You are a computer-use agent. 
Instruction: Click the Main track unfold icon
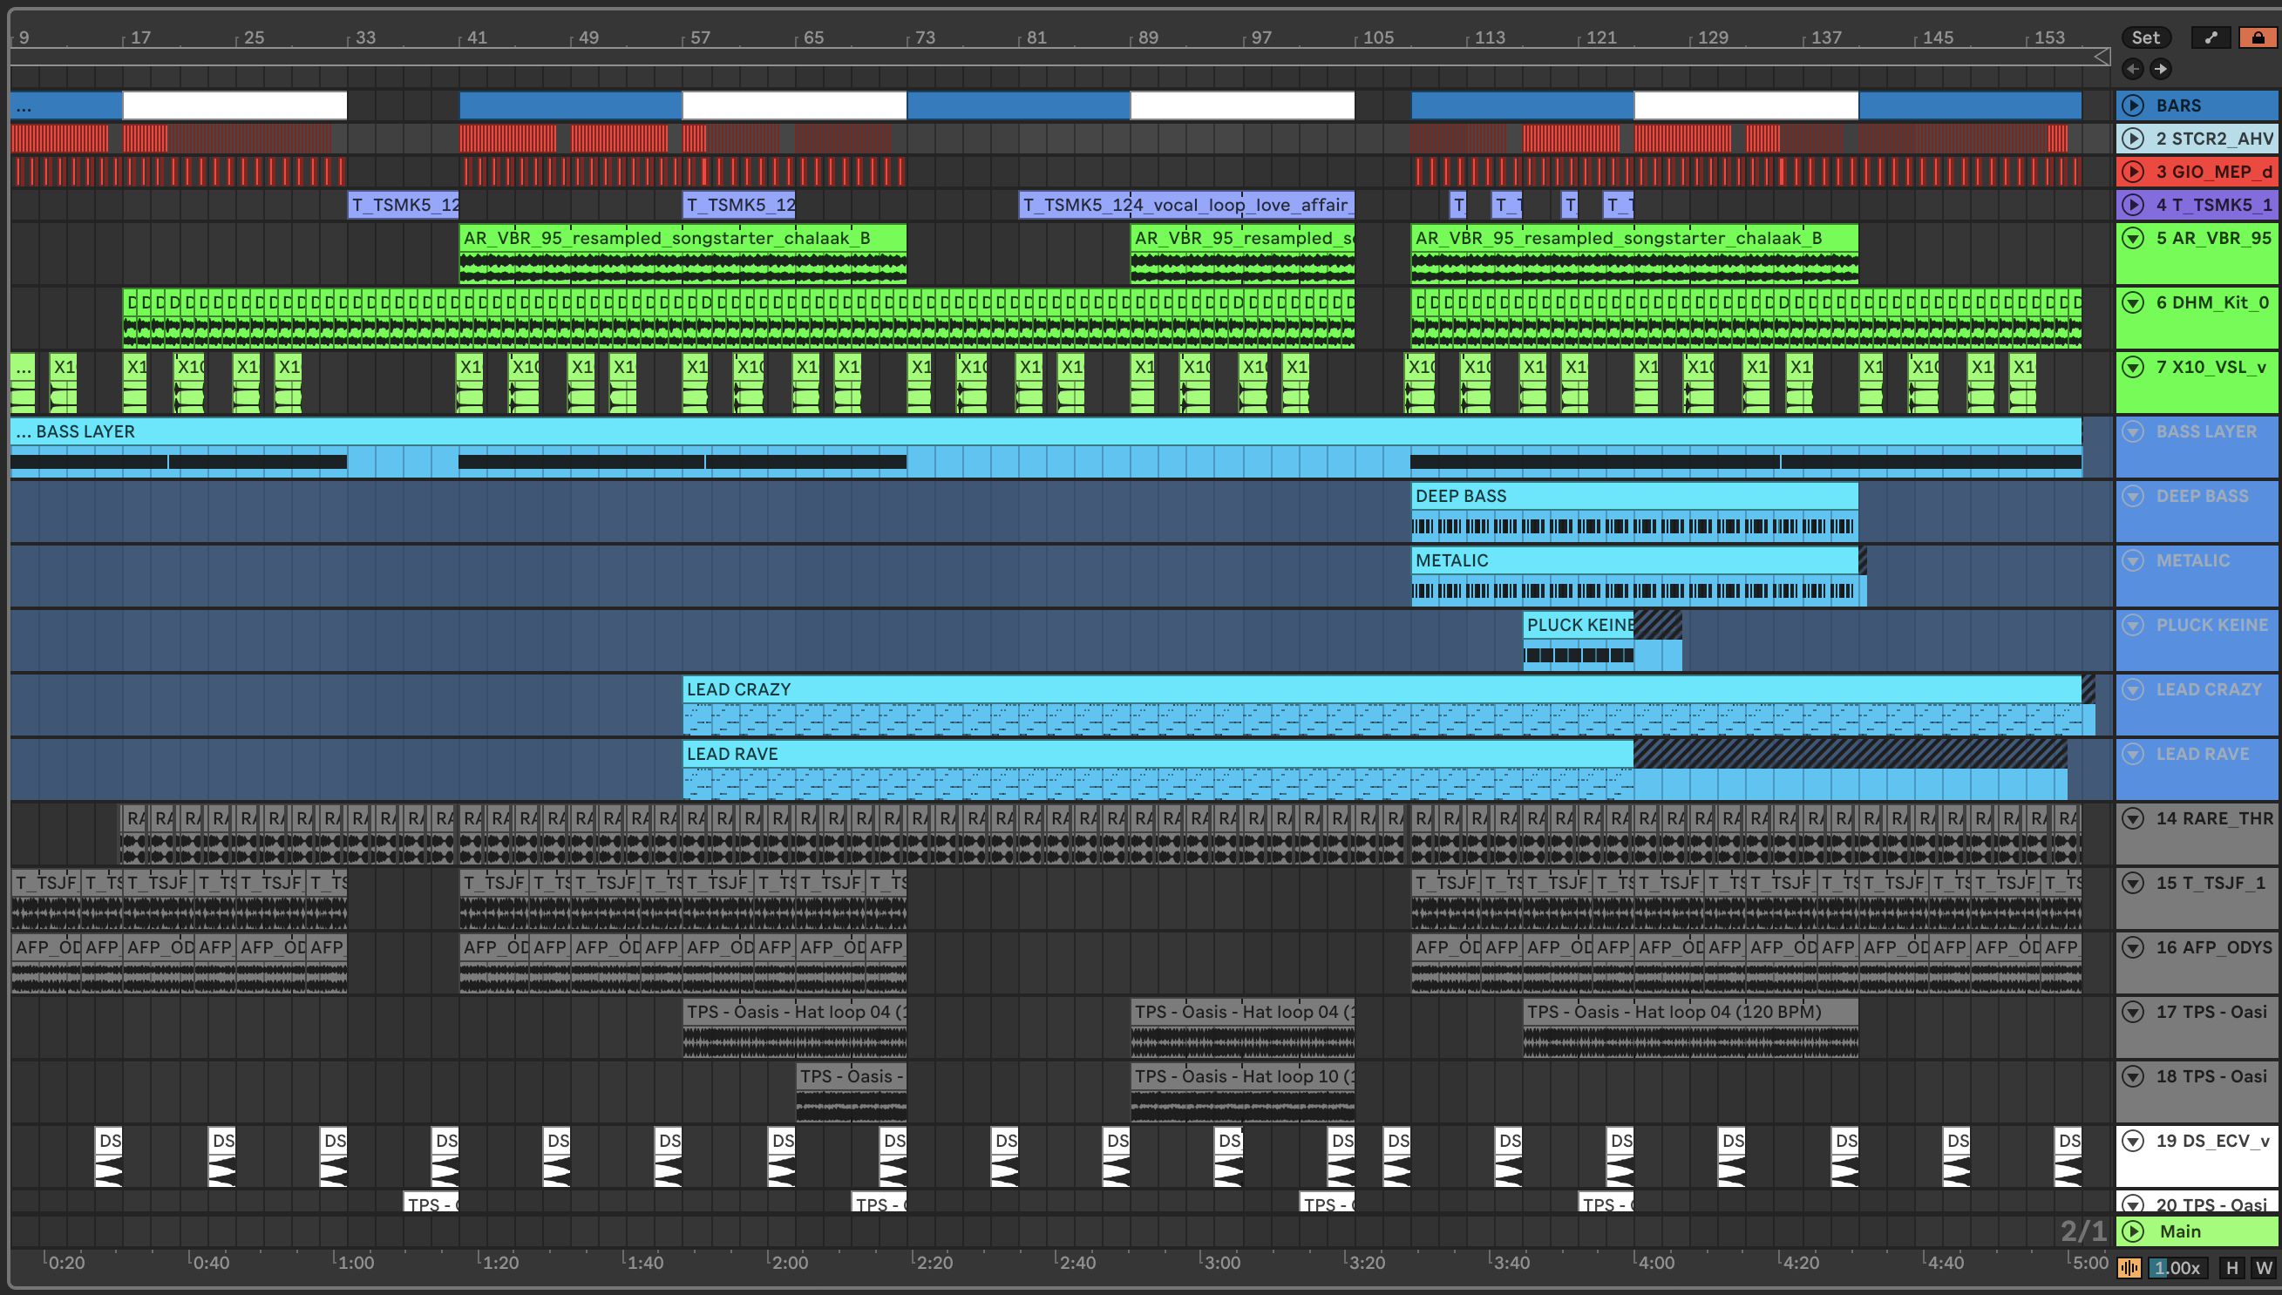[x=2133, y=1231]
